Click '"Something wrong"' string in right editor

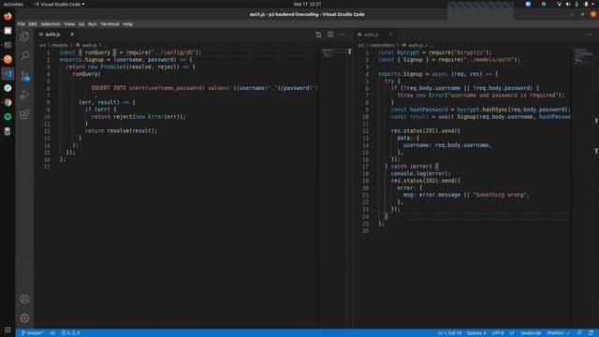pos(500,195)
